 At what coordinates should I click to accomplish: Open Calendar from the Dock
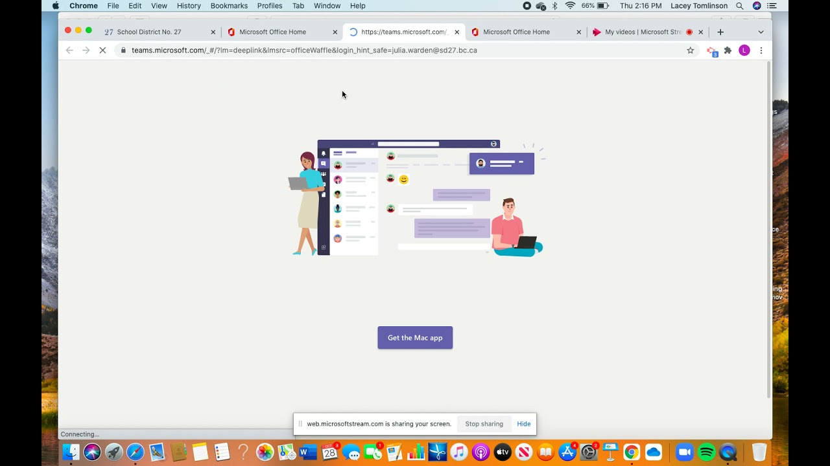pyautogui.click(x=330, y=452)
